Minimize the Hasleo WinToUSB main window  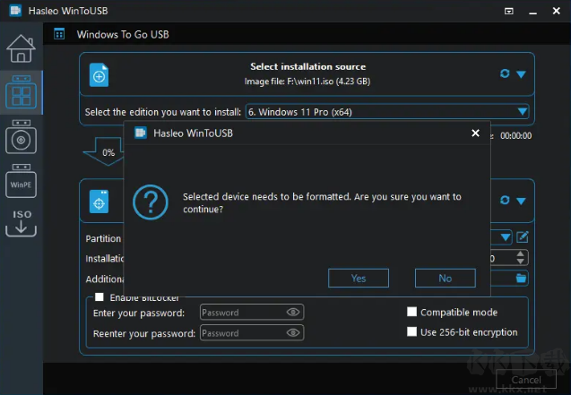532,12
